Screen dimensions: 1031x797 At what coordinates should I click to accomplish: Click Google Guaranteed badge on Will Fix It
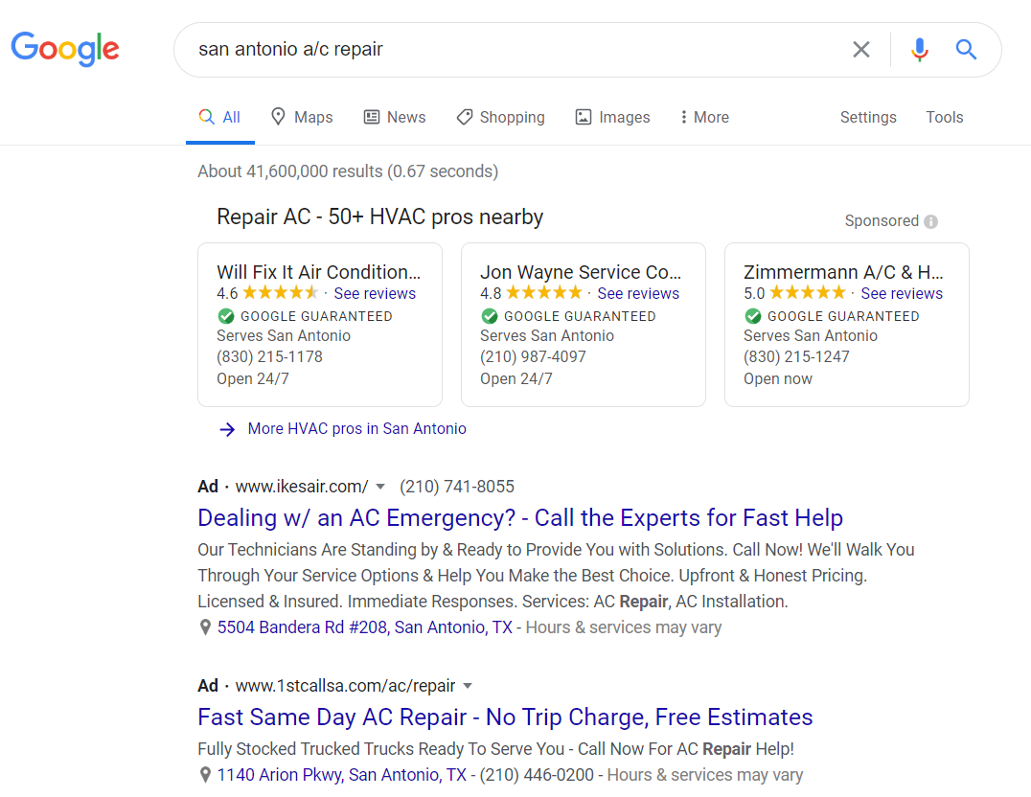click(x=305, y=316)
